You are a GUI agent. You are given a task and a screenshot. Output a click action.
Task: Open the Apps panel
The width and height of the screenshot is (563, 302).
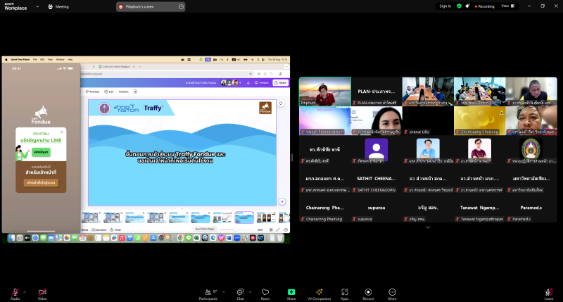[x=345, y=292]
